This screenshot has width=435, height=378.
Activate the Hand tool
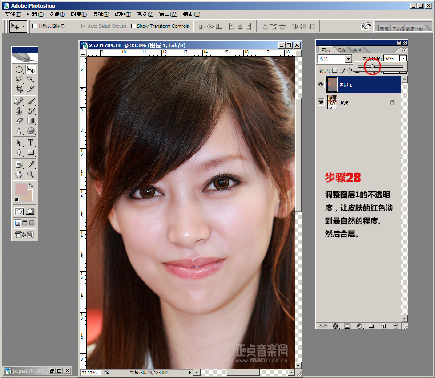(x=19, y=174)
